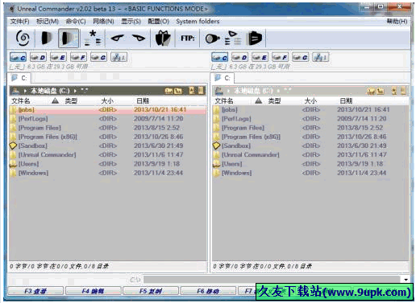Viewport: 416px width, 303px height.
Task: Select drive D in left drive bar
Action: point(38,57)
